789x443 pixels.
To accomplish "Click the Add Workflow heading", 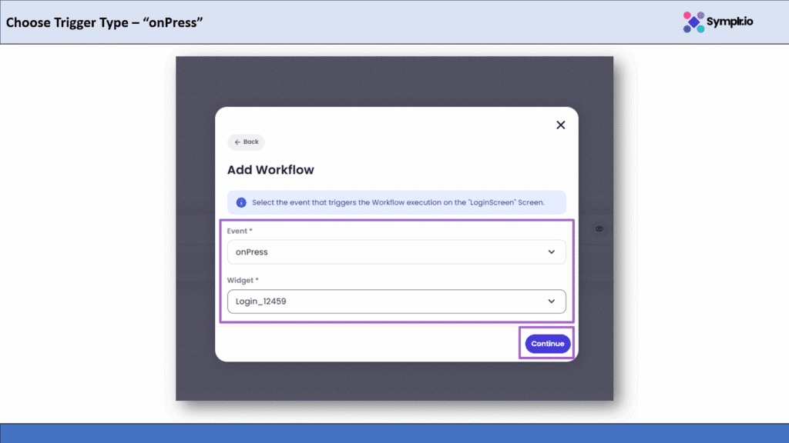I will [x=270, y=170].
